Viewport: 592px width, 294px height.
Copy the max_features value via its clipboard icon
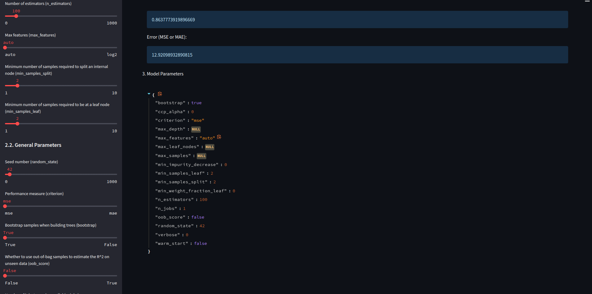click(x=219, y=137)
